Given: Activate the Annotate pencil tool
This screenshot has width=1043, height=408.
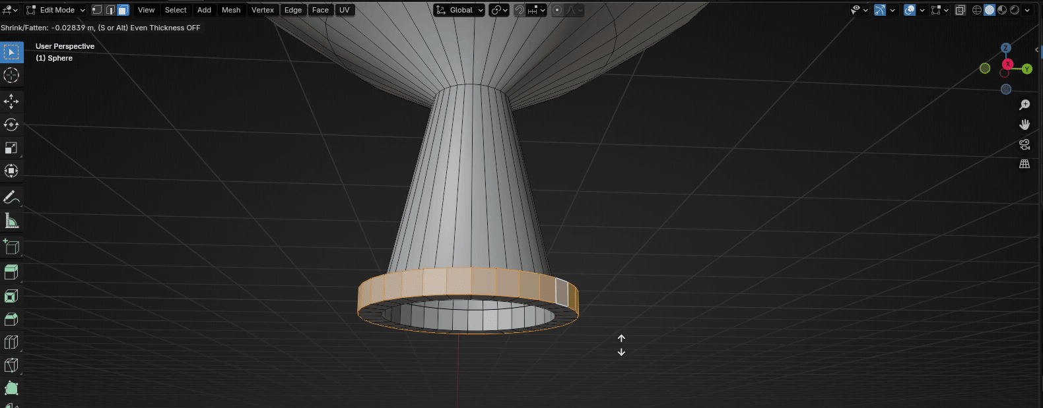Looking at the screenshot, I should coord(11,197).
